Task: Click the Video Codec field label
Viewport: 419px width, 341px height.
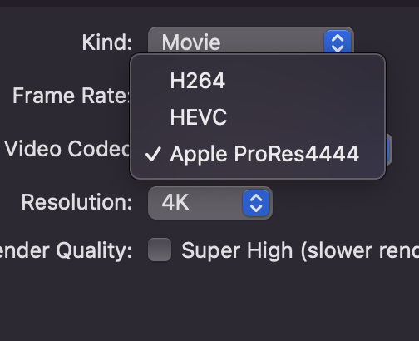Action: coord(67,149)
